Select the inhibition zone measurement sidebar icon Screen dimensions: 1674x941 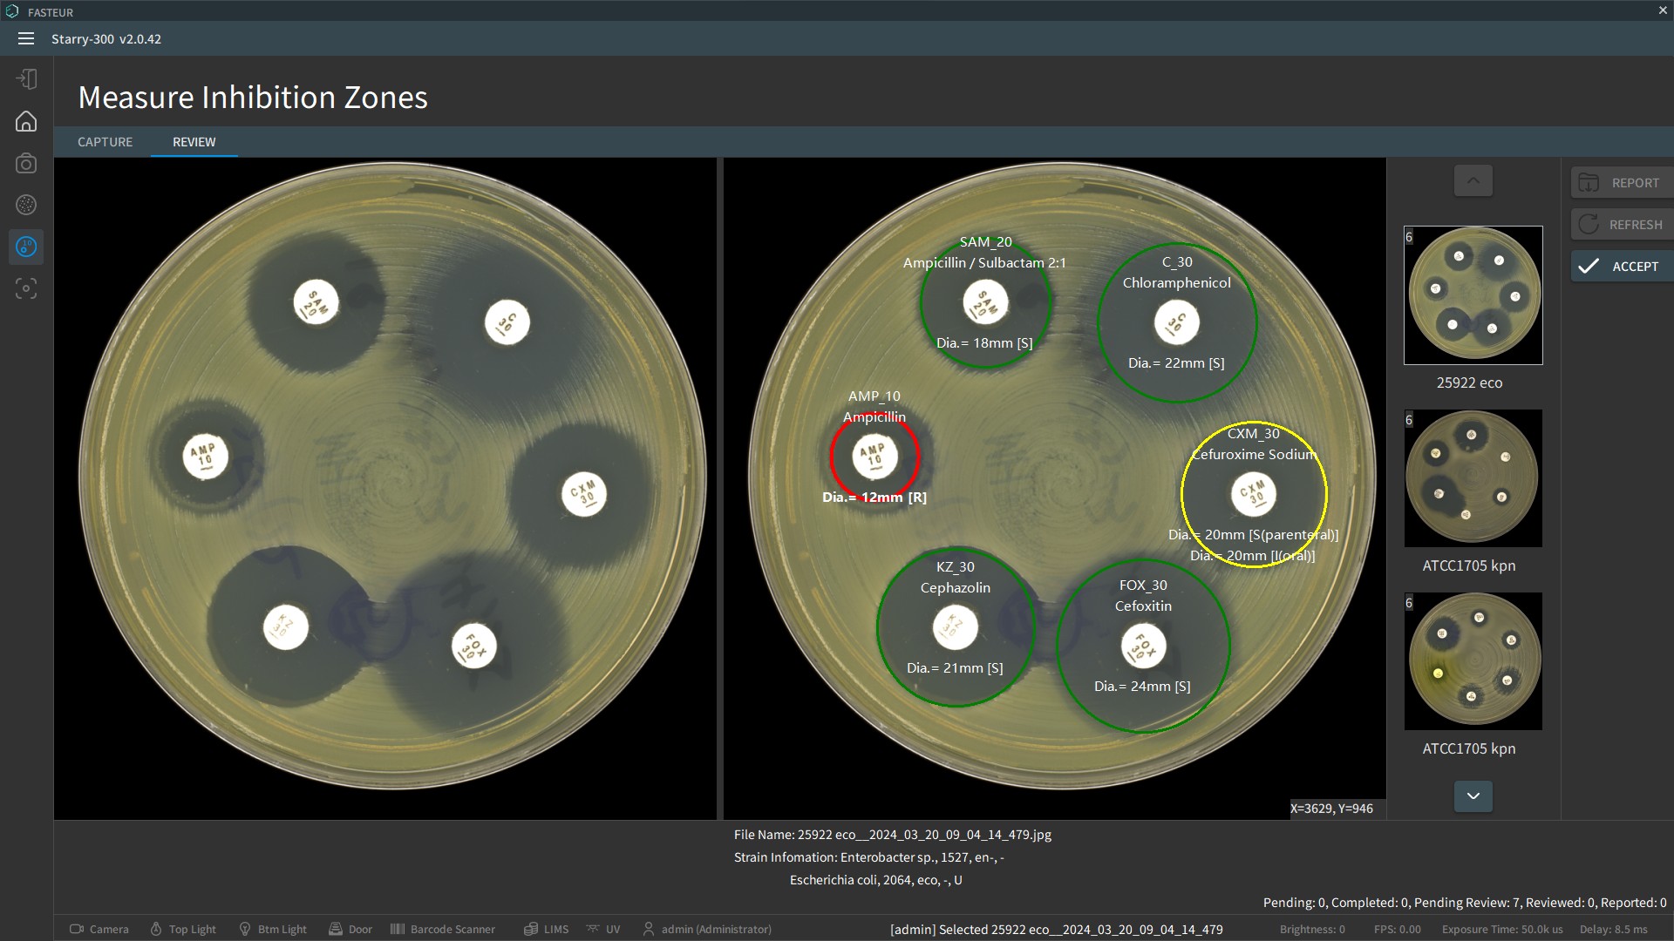point(26,247)
